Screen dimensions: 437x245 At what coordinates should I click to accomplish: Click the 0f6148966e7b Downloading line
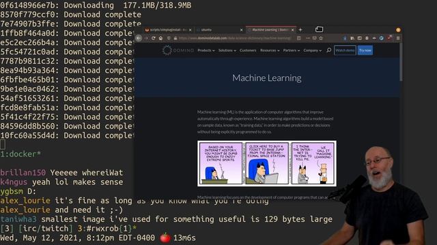96,5
